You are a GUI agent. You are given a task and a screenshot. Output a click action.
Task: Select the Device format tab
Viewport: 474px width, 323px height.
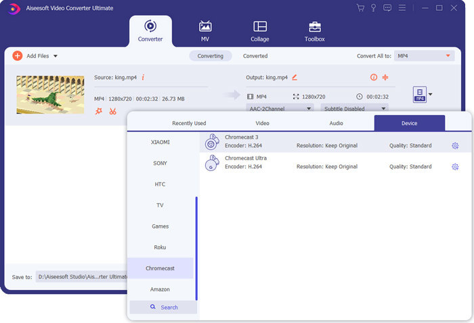point(409,123)
